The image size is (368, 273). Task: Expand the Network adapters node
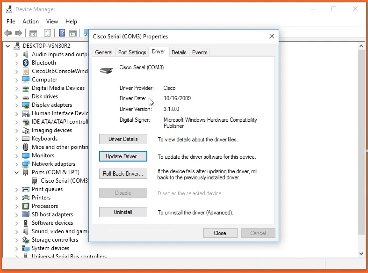click(17, 164)
